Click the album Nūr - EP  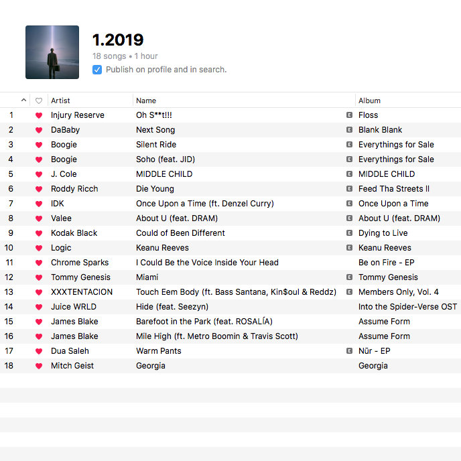coord(375,350)
